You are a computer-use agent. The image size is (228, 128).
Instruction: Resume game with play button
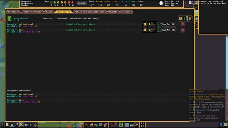tap(192, 2)
